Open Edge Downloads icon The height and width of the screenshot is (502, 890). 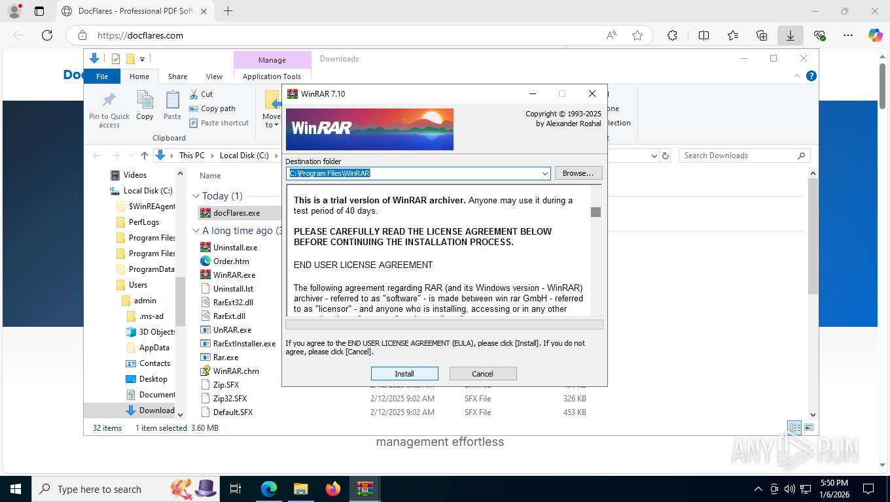coord(790,35)
